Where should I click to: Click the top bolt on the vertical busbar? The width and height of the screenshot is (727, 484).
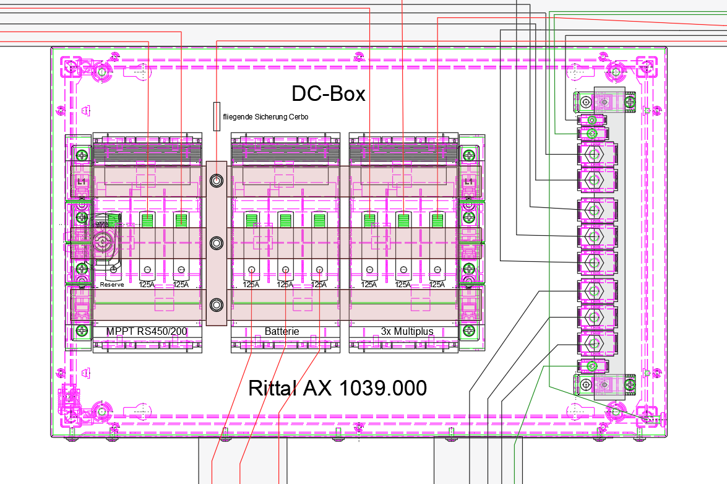217,180
